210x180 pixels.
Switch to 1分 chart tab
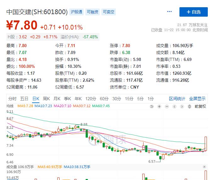(150, 99)
